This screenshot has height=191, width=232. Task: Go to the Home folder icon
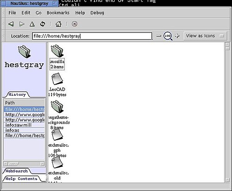(x=58, y=24)
